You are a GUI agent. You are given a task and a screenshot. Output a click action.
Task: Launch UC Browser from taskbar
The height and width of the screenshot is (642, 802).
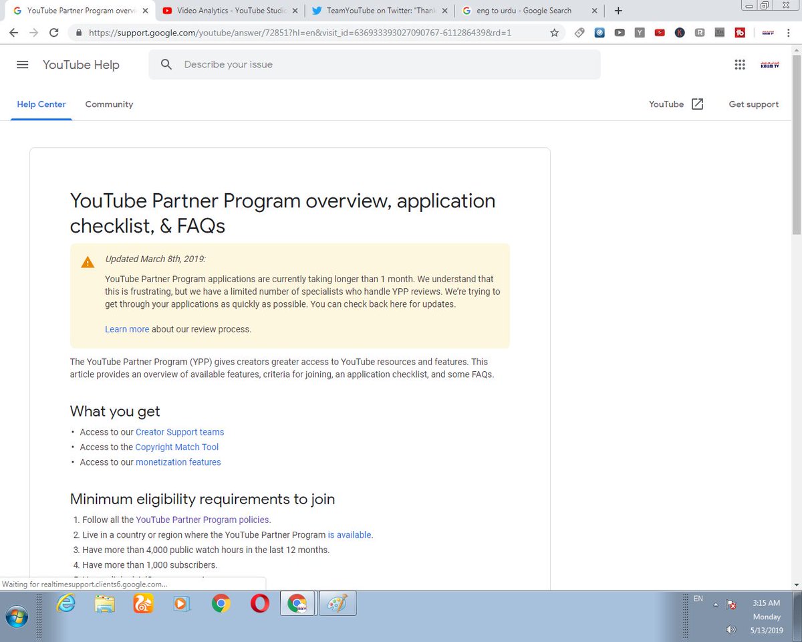[x=143, y=604]
